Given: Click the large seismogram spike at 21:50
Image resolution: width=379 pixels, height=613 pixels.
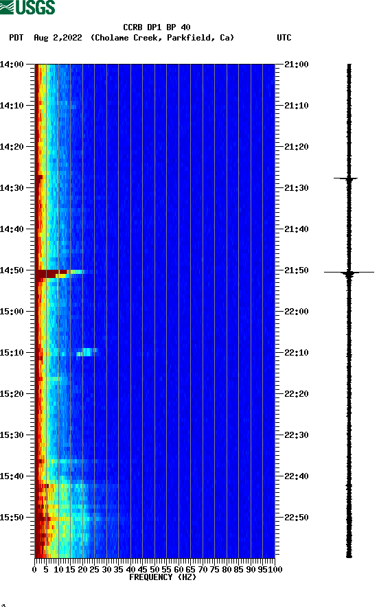Looking at the screenshot, I should [x=349, y=273].
